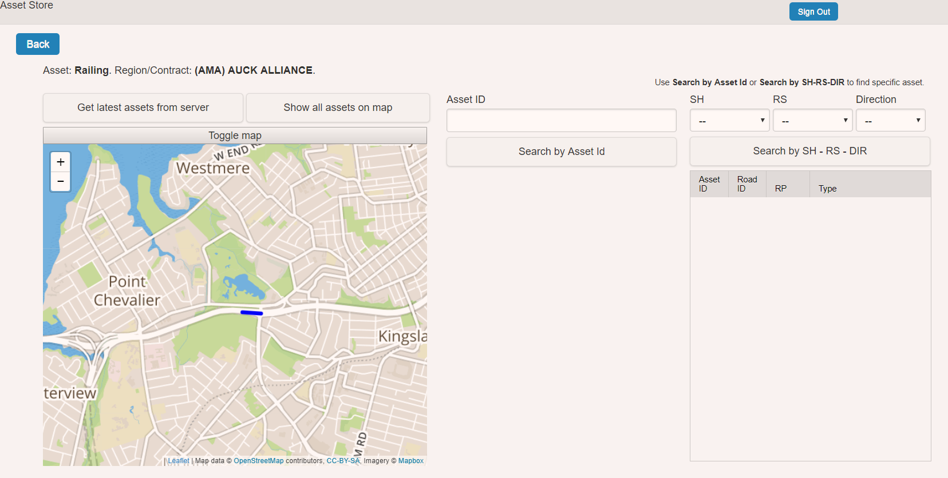Zoom in on the map
948x478 pixels.
(x=61, y=162)
